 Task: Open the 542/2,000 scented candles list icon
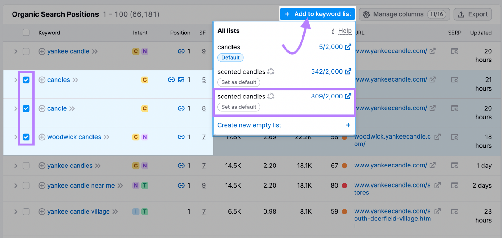pos(348,71)
